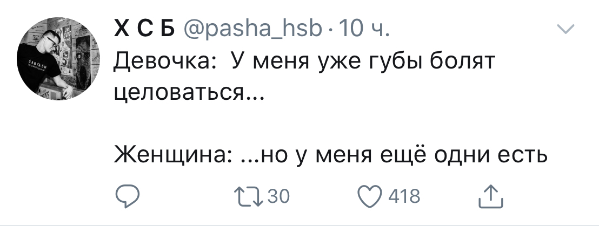
Task: View the 418 likes count
Action: pyautogui.click(x=404, y=196)
